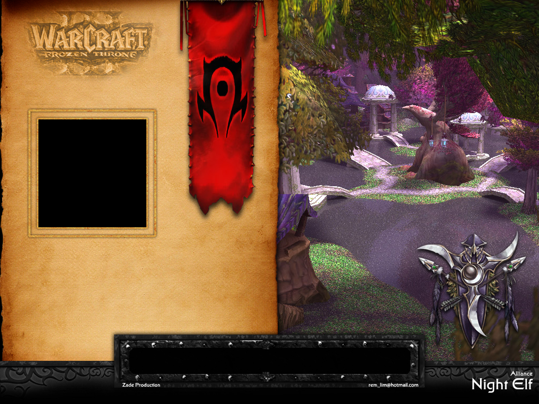Click the Warcraft Frozen Throne logo
This screenshot has width=539, height=404.
click(x=90, y=42)
